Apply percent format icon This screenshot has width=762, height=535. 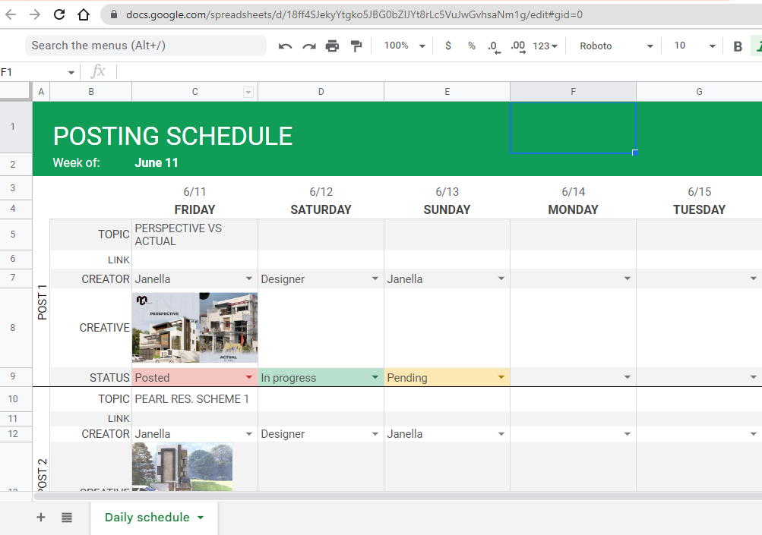pyautogui.click(x=471, y=46)
